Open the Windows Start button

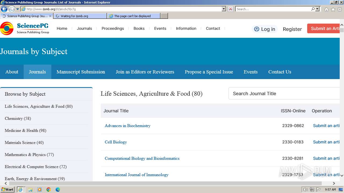[8, 190]
